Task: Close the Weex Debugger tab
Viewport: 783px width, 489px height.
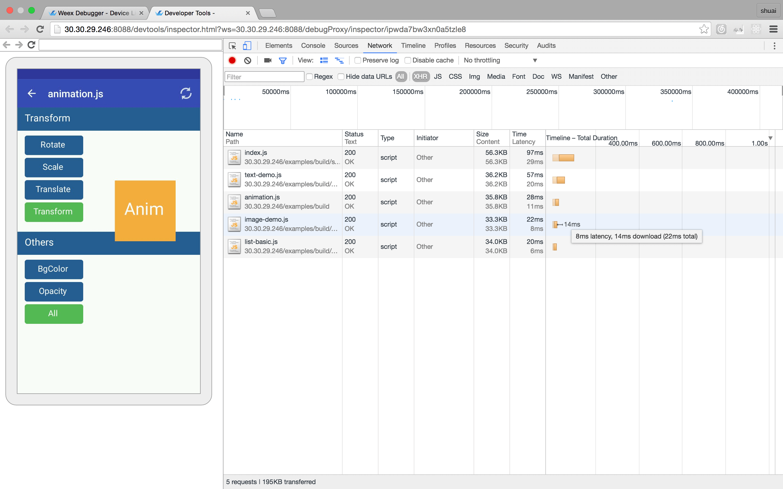Action: (x=141, y=13)
